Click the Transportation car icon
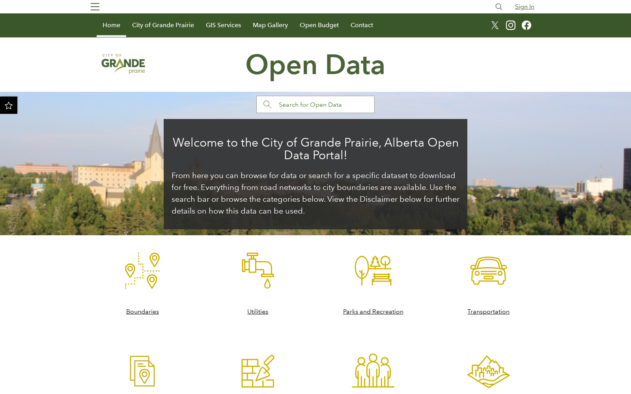The height and width of the screenshot is (394, 631). tap(489, 271)
